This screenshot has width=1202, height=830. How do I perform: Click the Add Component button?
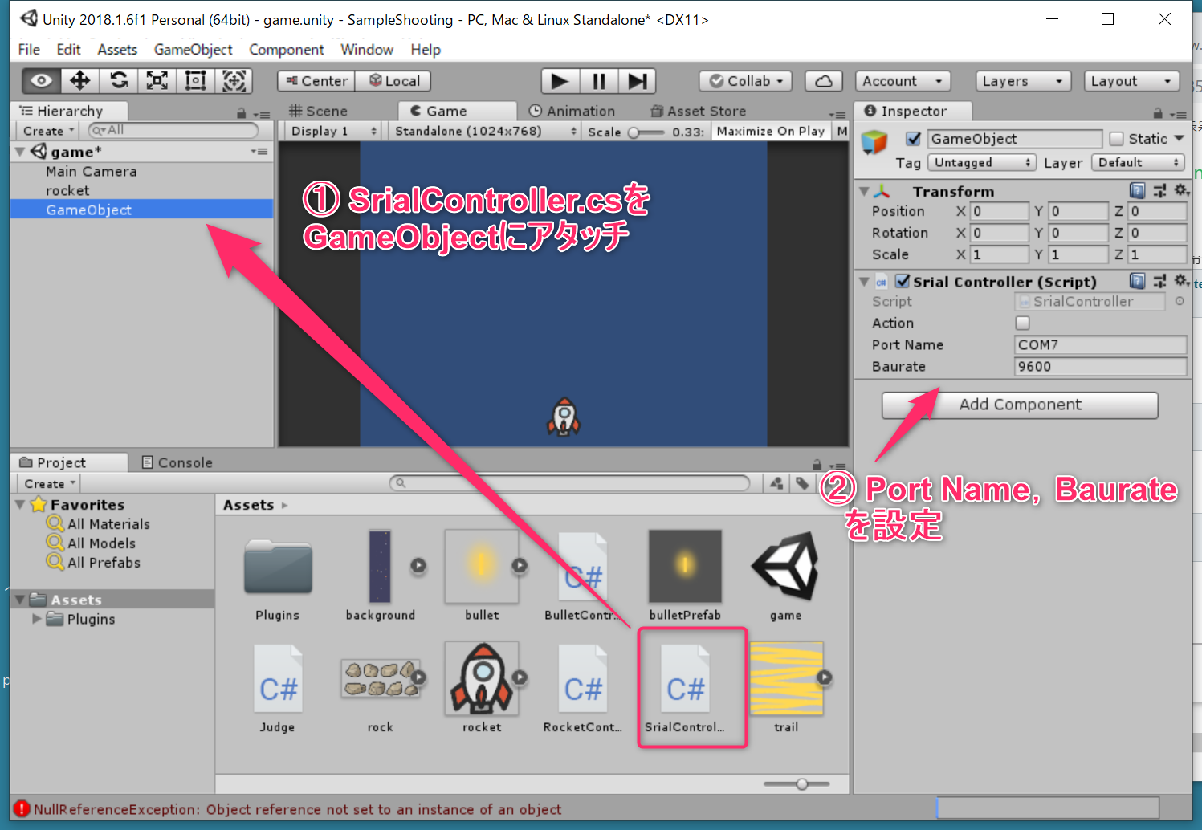(1020, 405)
